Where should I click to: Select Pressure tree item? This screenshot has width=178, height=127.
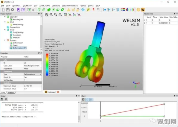[16, 38]
